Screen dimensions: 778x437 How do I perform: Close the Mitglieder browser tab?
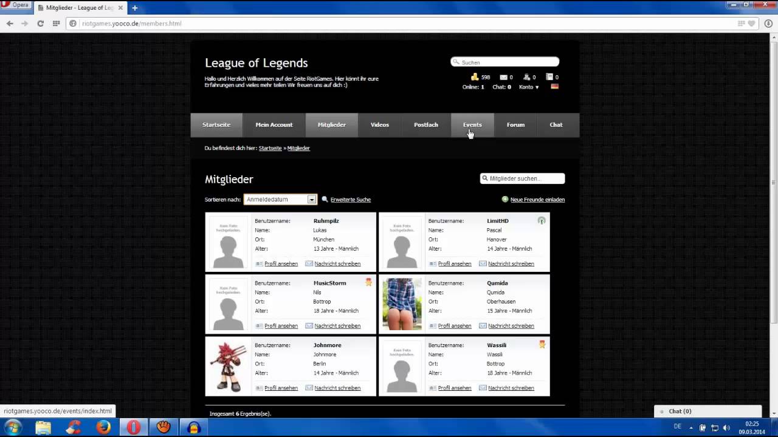119,8
